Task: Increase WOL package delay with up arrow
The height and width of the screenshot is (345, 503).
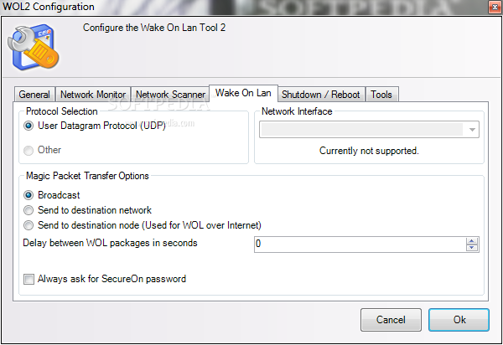Action: pyautogui.click(x=471, y=241)
